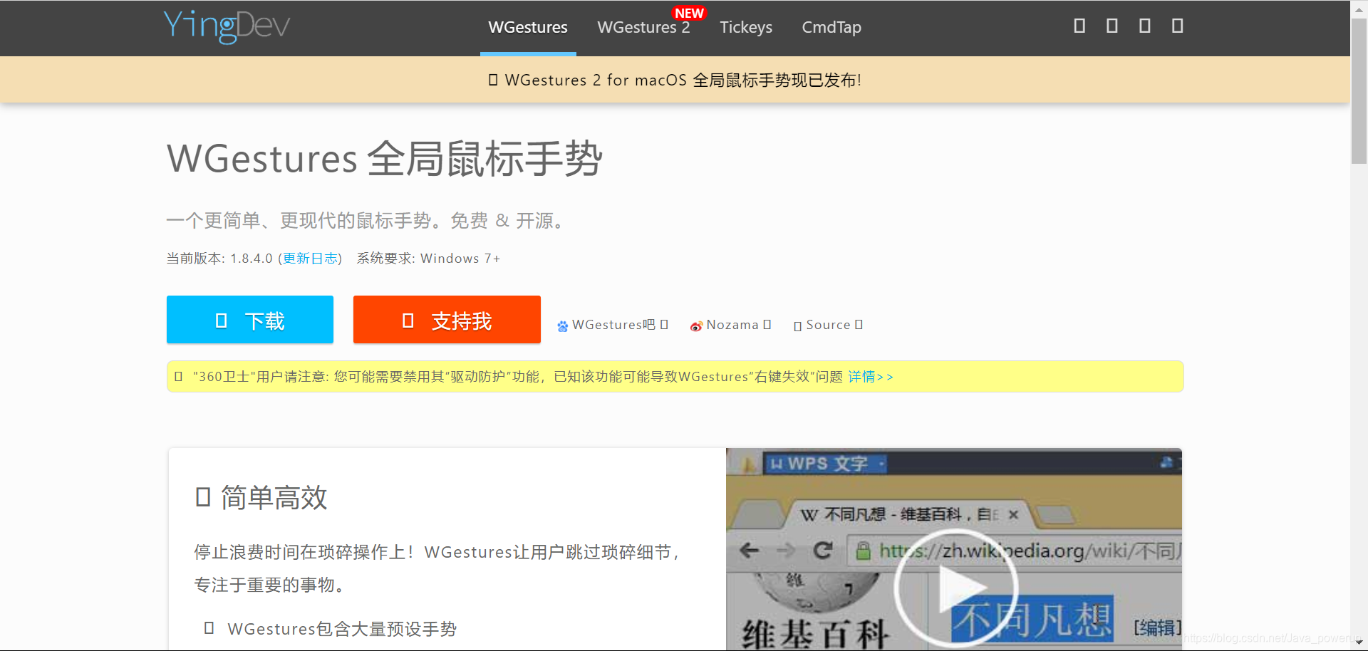Click the heading WGestures 全局鼠标手势
1368x651 pixels.
click(385, 158)
